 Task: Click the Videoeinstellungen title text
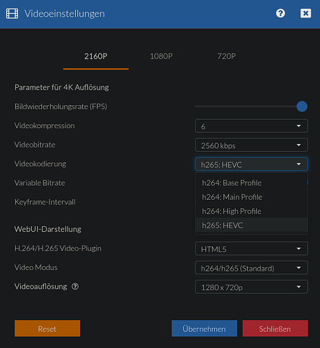65,14
